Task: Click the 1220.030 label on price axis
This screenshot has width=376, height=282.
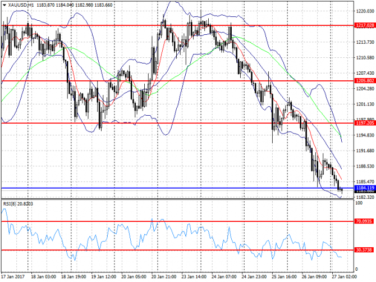Action: [365, 11]
